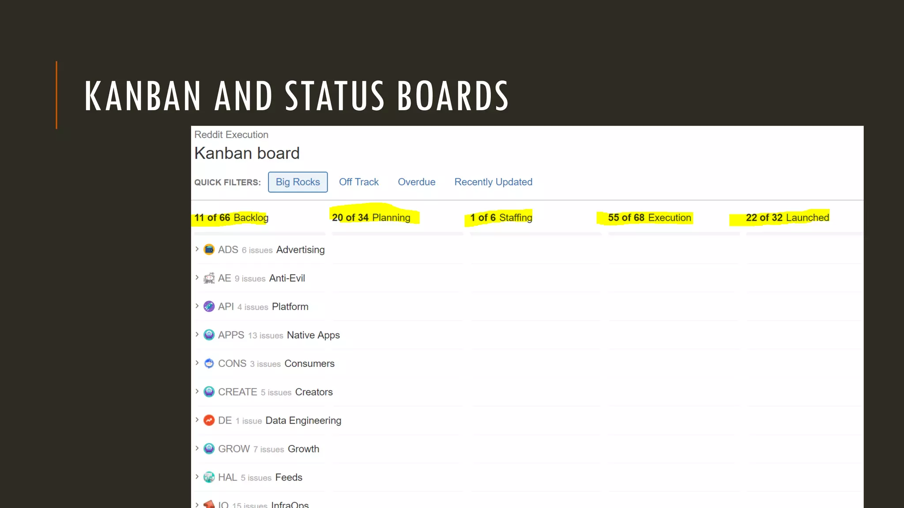Click the AE Anti-Evil project icon
904x508 pixels.
pos(209,278)
